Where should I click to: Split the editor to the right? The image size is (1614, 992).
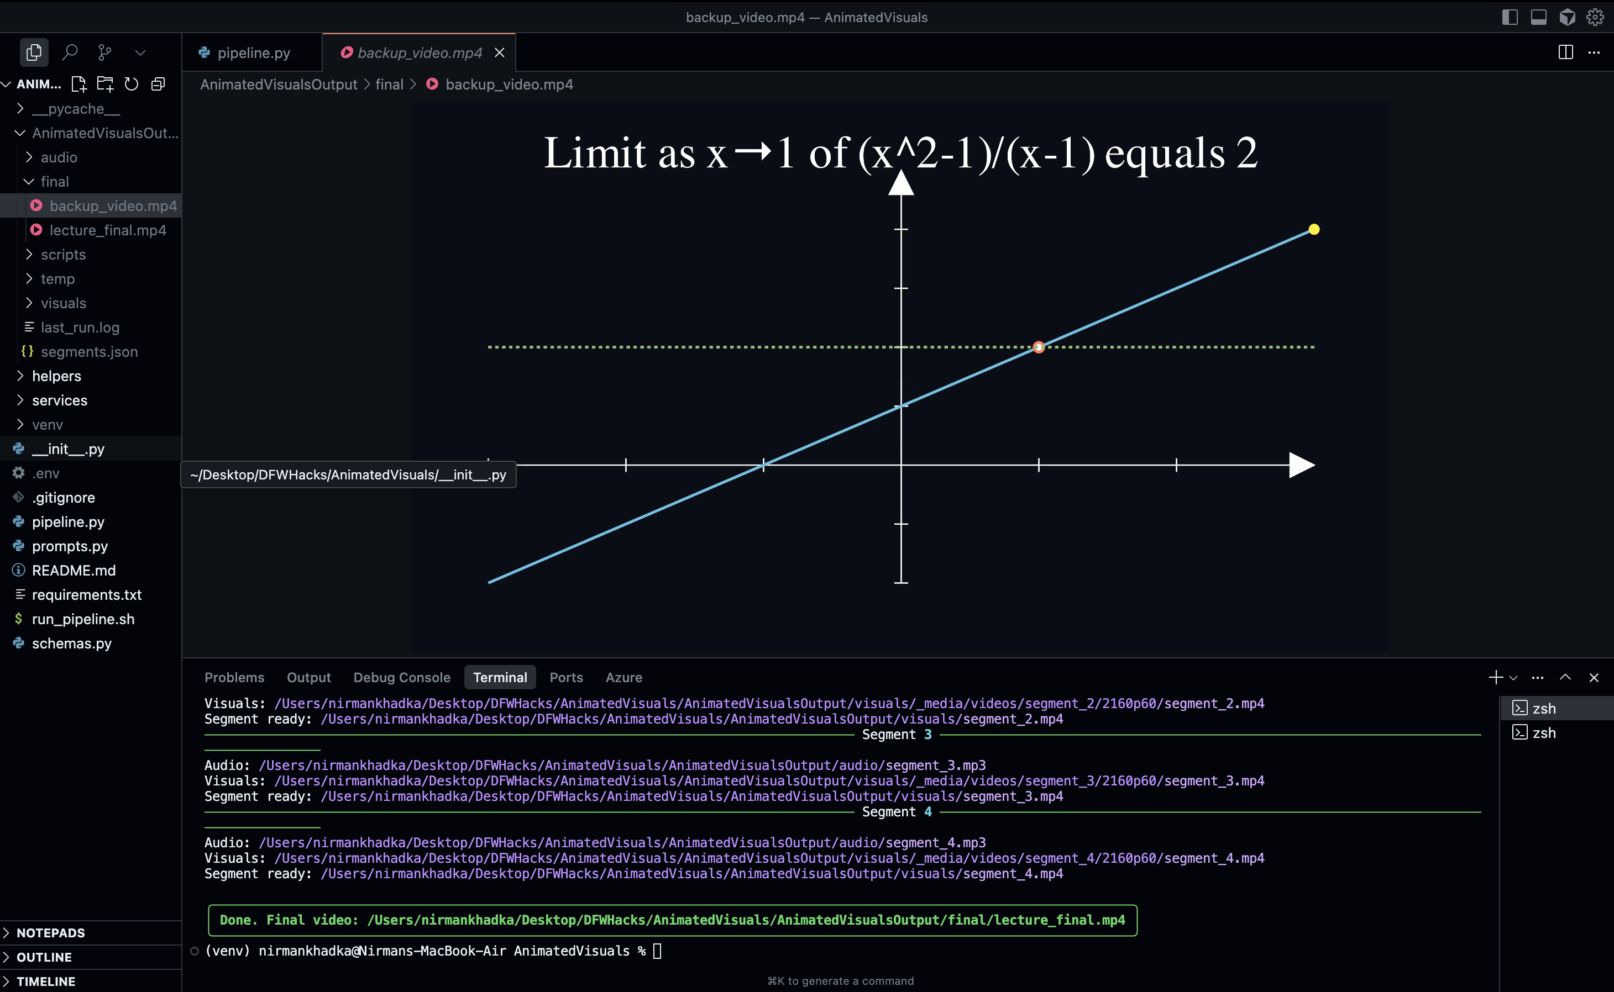(1565, 52)
